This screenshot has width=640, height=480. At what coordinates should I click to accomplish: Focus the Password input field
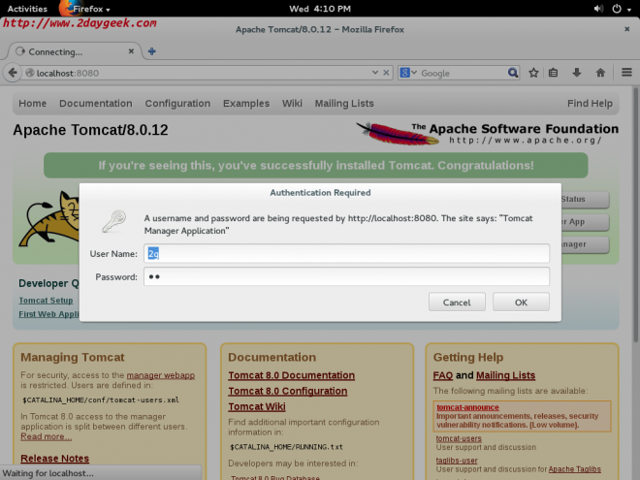click(346, 277)
